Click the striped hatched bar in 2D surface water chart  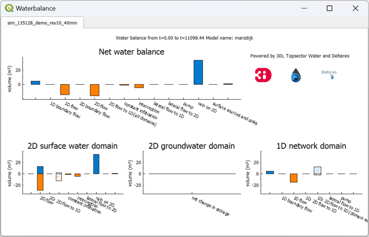59,177
